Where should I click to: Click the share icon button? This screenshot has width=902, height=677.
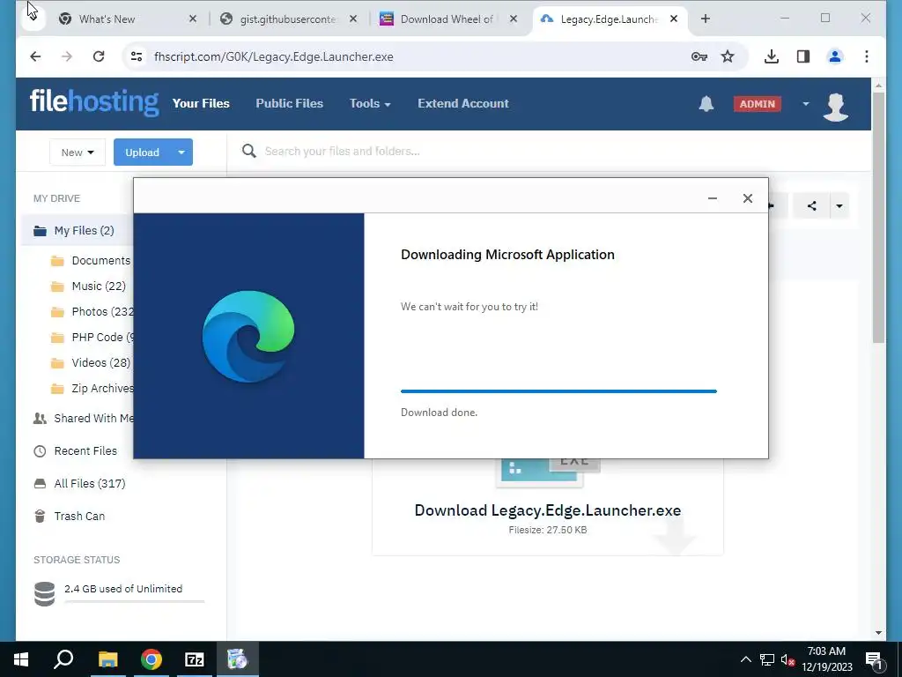[811, 205]
